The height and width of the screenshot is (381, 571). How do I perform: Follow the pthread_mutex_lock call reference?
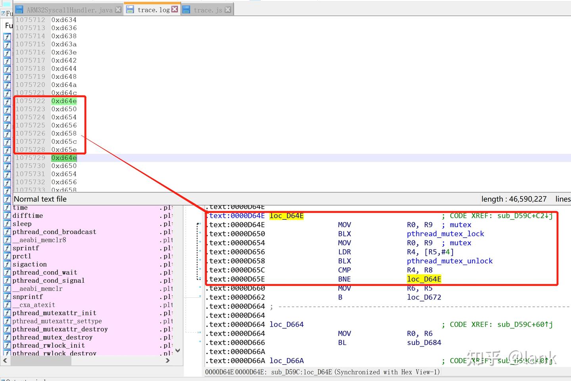pos(445,234)
